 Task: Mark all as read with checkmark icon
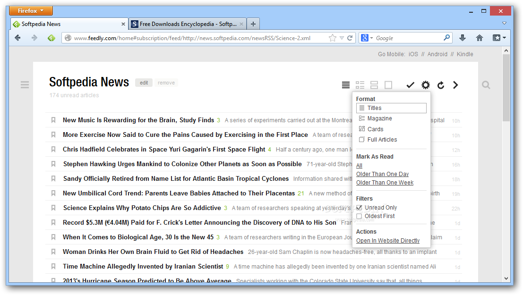[410, 85]
